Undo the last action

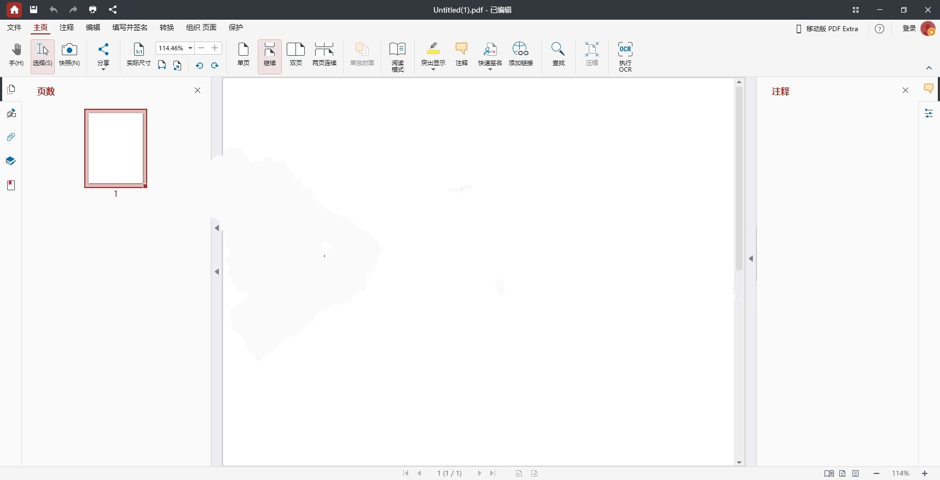[x=53, y=9]
